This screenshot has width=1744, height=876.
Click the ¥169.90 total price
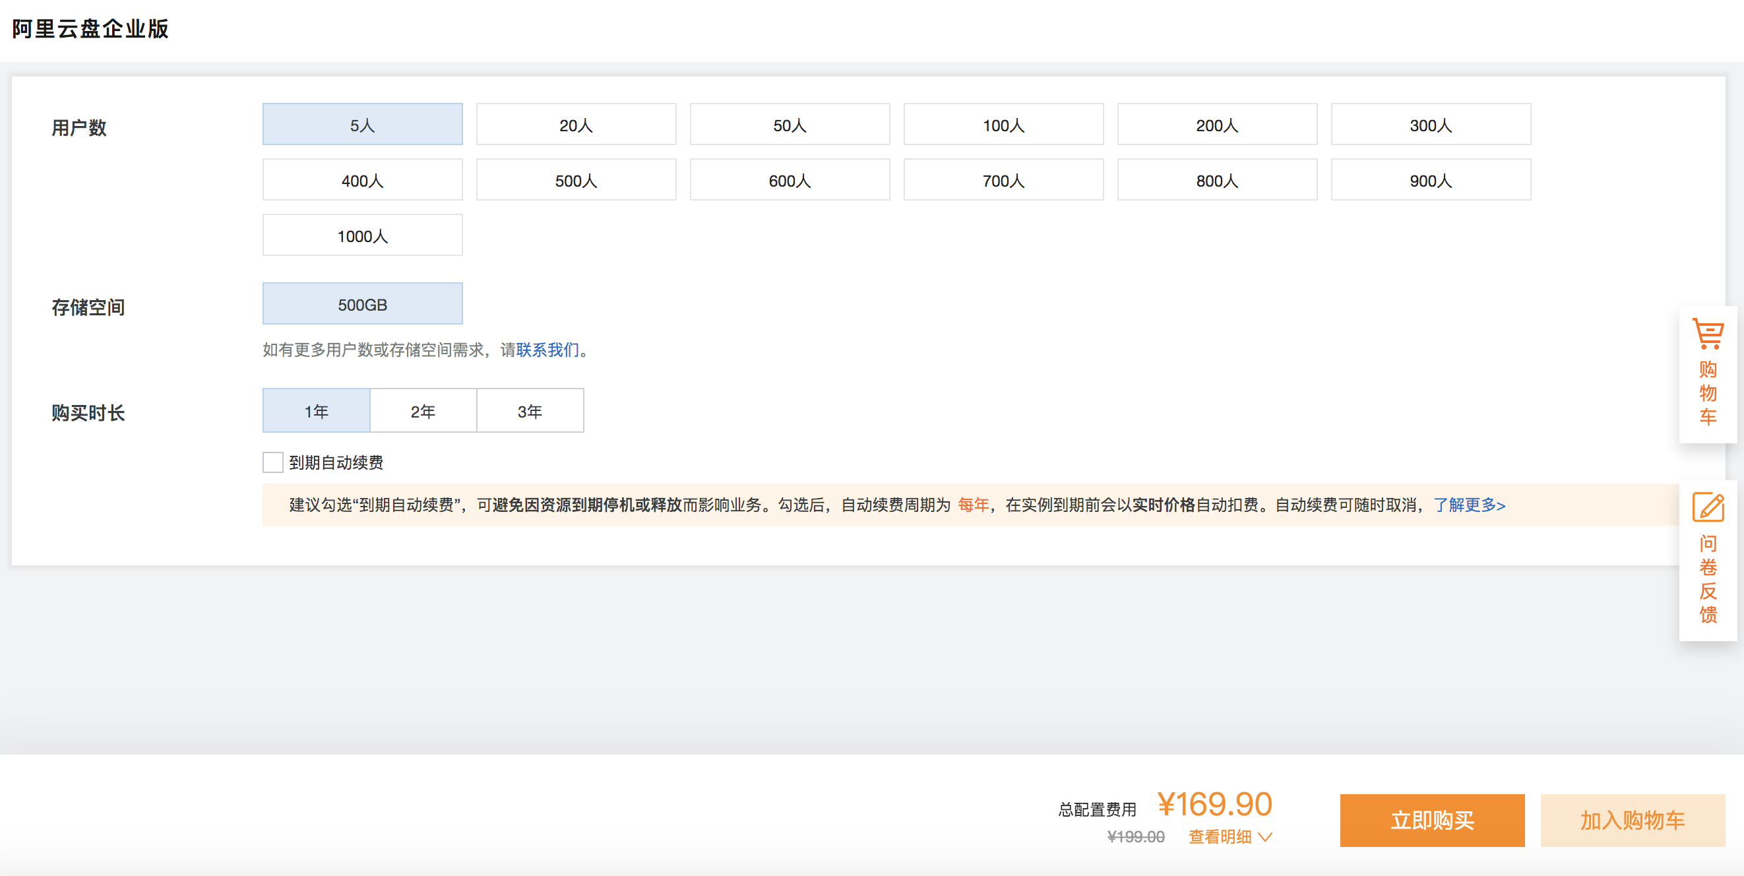coord(1214,804)
